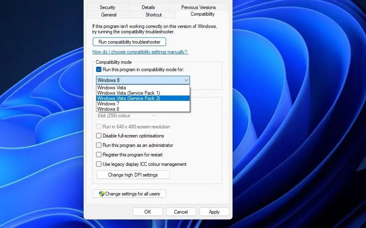Viewport: 366px width, 228px height.
Task: Open 'How do I choose compatibility settings manually?' link
Action: coord(140,52)
